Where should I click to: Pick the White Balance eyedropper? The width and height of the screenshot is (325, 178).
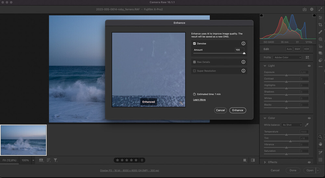pos(306,125)
